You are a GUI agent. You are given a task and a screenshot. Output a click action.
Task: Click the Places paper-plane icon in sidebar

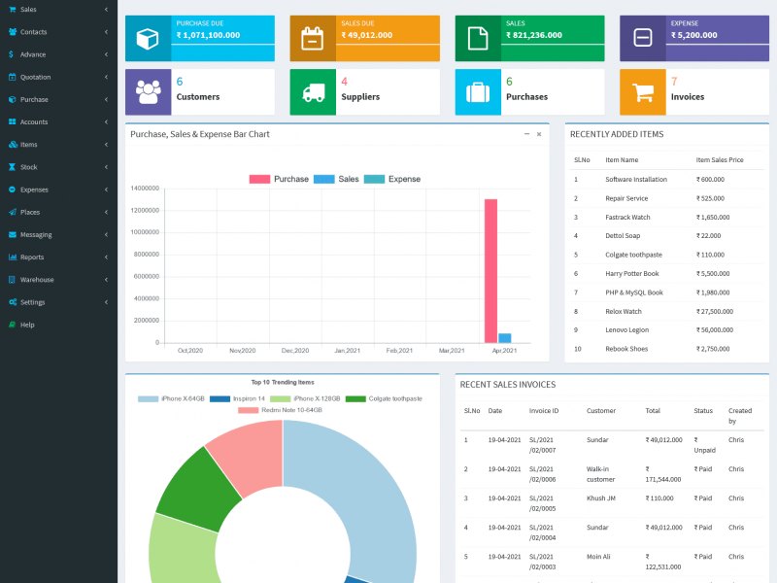tap(13, 212)
